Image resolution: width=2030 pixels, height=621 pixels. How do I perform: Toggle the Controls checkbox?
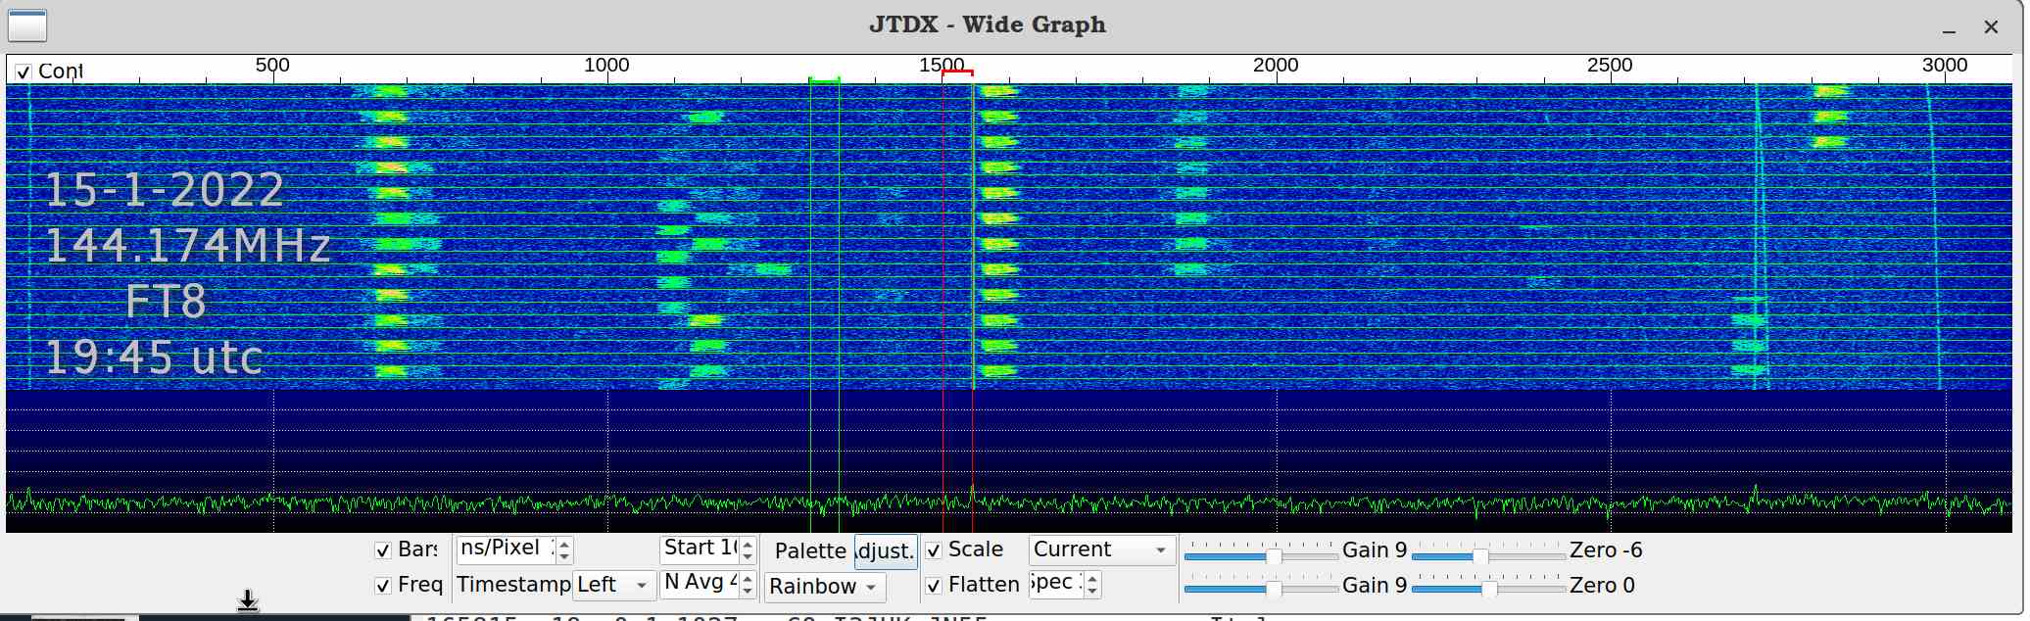(24, 72)
